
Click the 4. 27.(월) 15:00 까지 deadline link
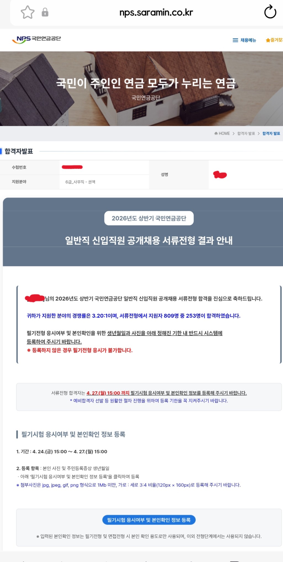tap(108, 393)
